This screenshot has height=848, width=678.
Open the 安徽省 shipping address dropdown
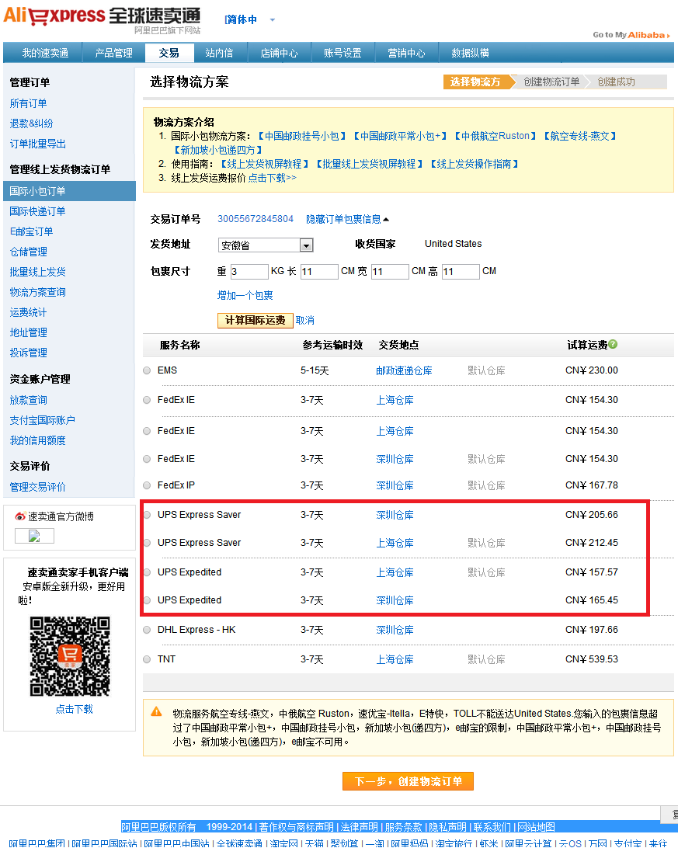pos(266,245)
